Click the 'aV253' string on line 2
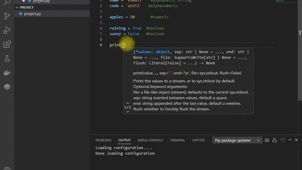 134,6
